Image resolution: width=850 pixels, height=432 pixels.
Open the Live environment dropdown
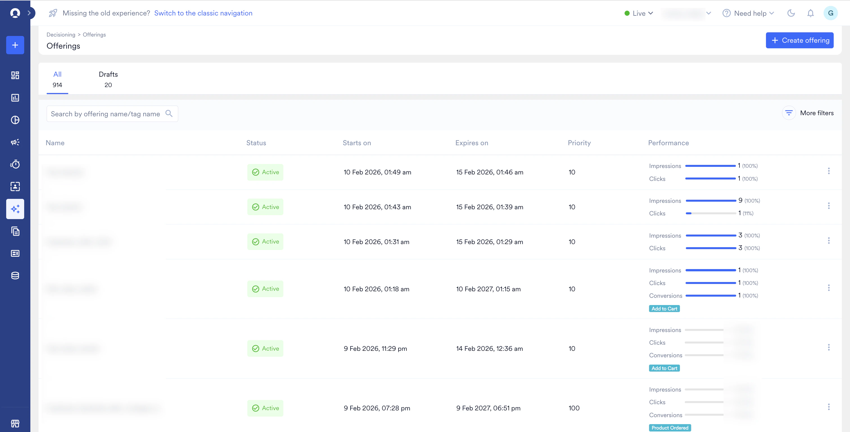(639, 13)
